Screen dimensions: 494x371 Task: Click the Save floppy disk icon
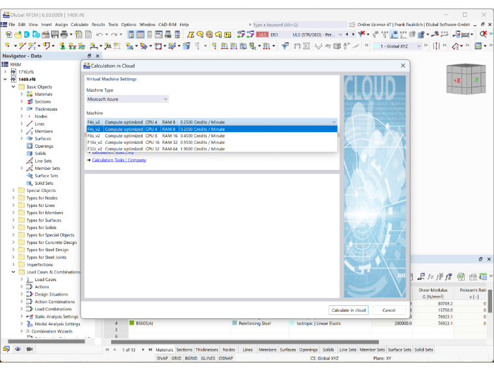point(55,34)
